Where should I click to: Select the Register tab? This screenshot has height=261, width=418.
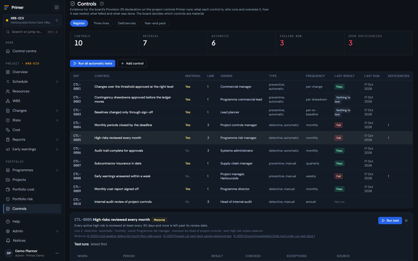click(79, 23)
